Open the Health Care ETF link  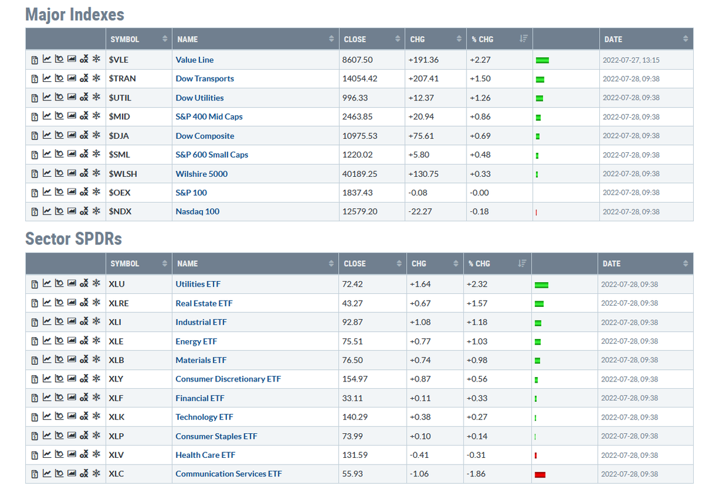(206, 455)
